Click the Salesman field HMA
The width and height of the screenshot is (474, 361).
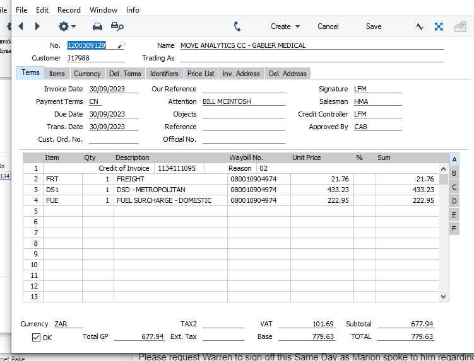click(378, 101)
